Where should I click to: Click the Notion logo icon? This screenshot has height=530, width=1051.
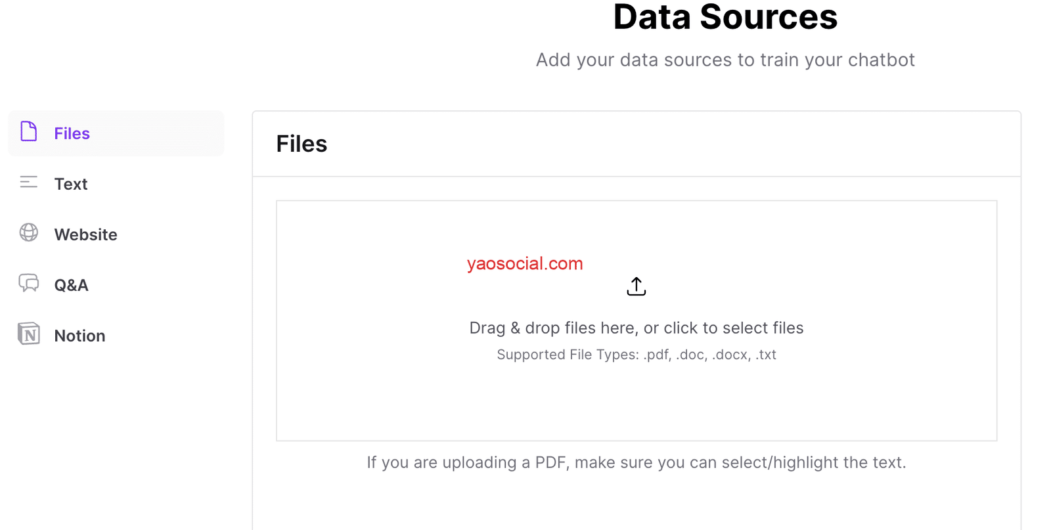tap(29, 334)
